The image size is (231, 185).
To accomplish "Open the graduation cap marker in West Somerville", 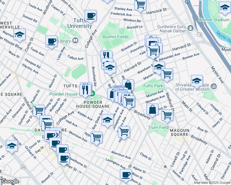I will pyautogui.click(x=19, y=35).
